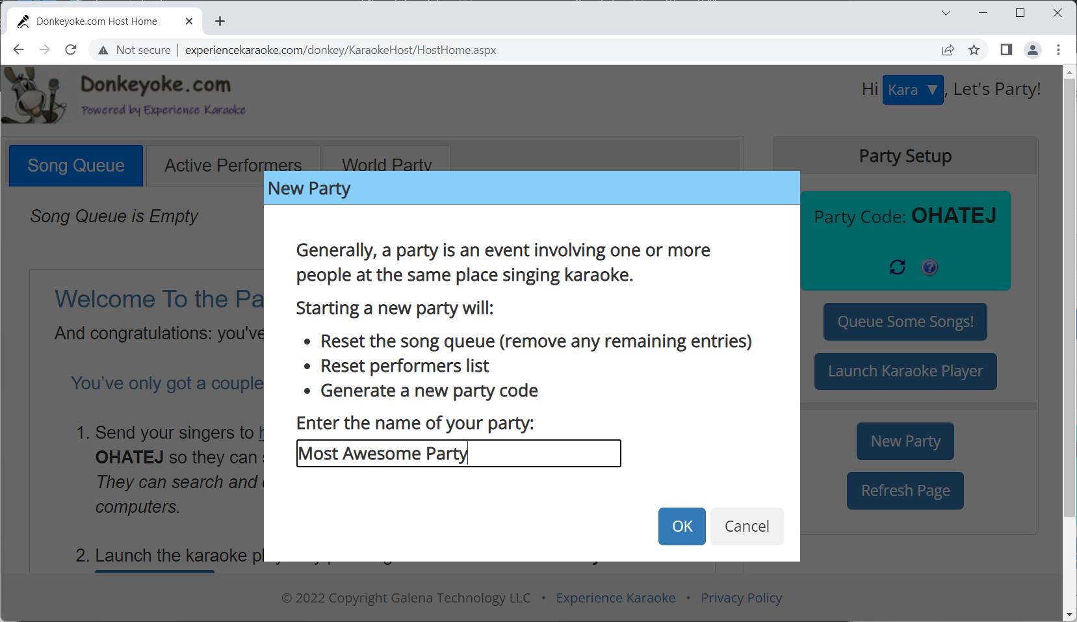Viewport: 1077px width, 622px height.
Task: Open Chrome's three-dot menu
Action: click(1058, 50)
